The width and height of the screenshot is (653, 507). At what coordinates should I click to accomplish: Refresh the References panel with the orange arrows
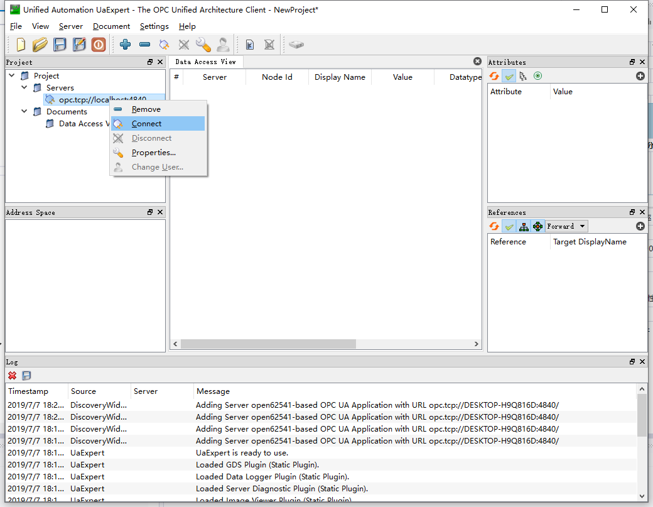pyautogui.click(x=494, y=226)
